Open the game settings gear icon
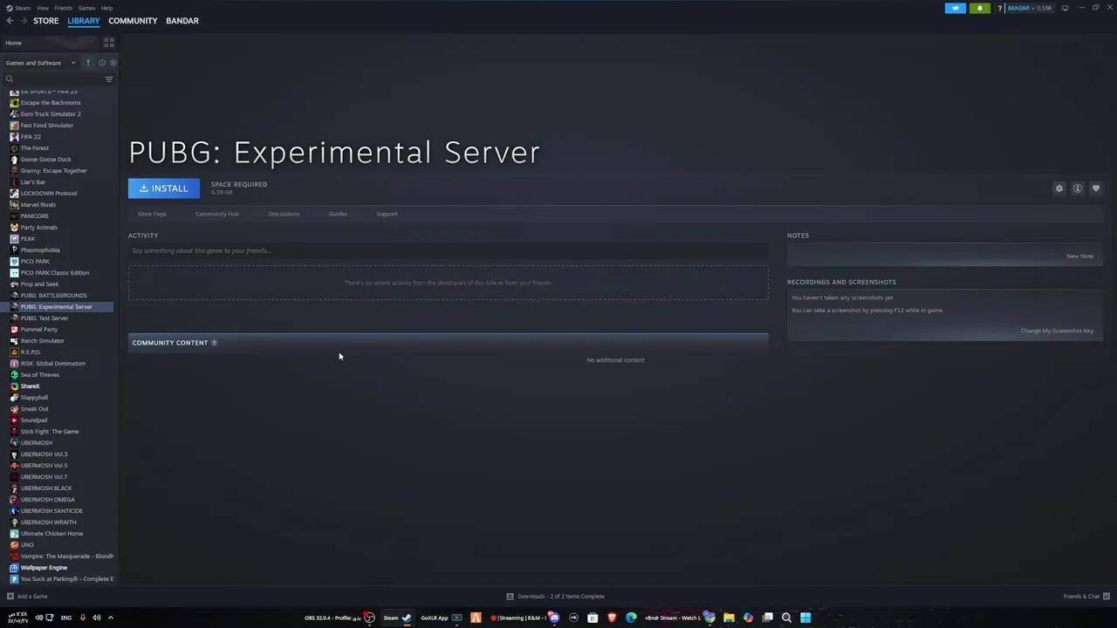This screenshot has height=628, width=1117. (1059, 188)
